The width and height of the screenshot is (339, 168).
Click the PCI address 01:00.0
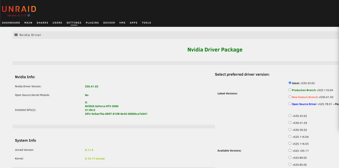coord(90,110)
